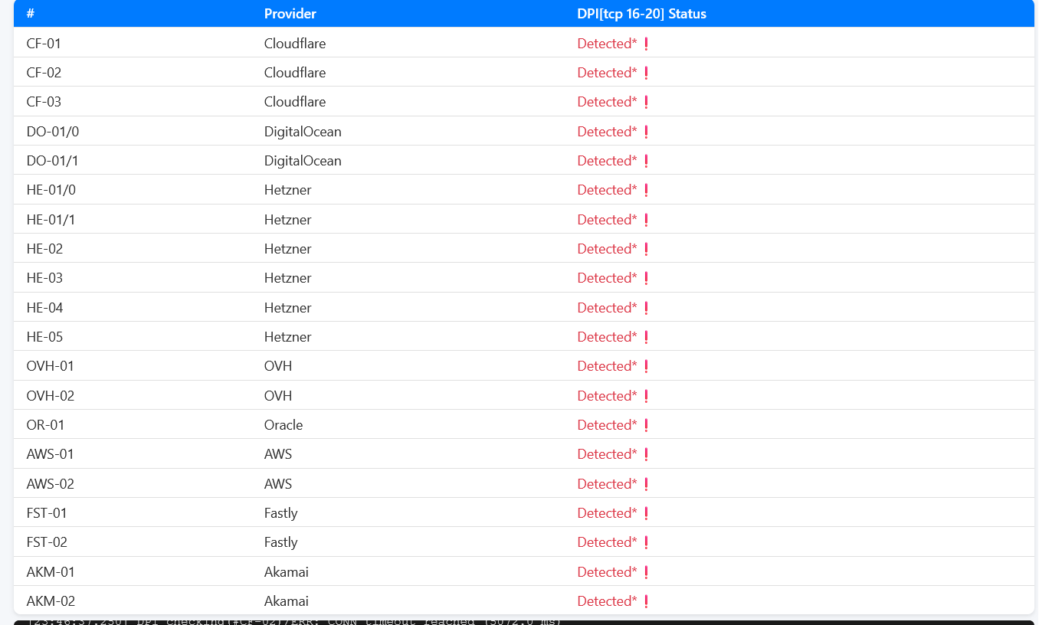Click 'Cloudflare' provider in the CF-01 row
This screenshot has width=1039, height=625.
295,44
